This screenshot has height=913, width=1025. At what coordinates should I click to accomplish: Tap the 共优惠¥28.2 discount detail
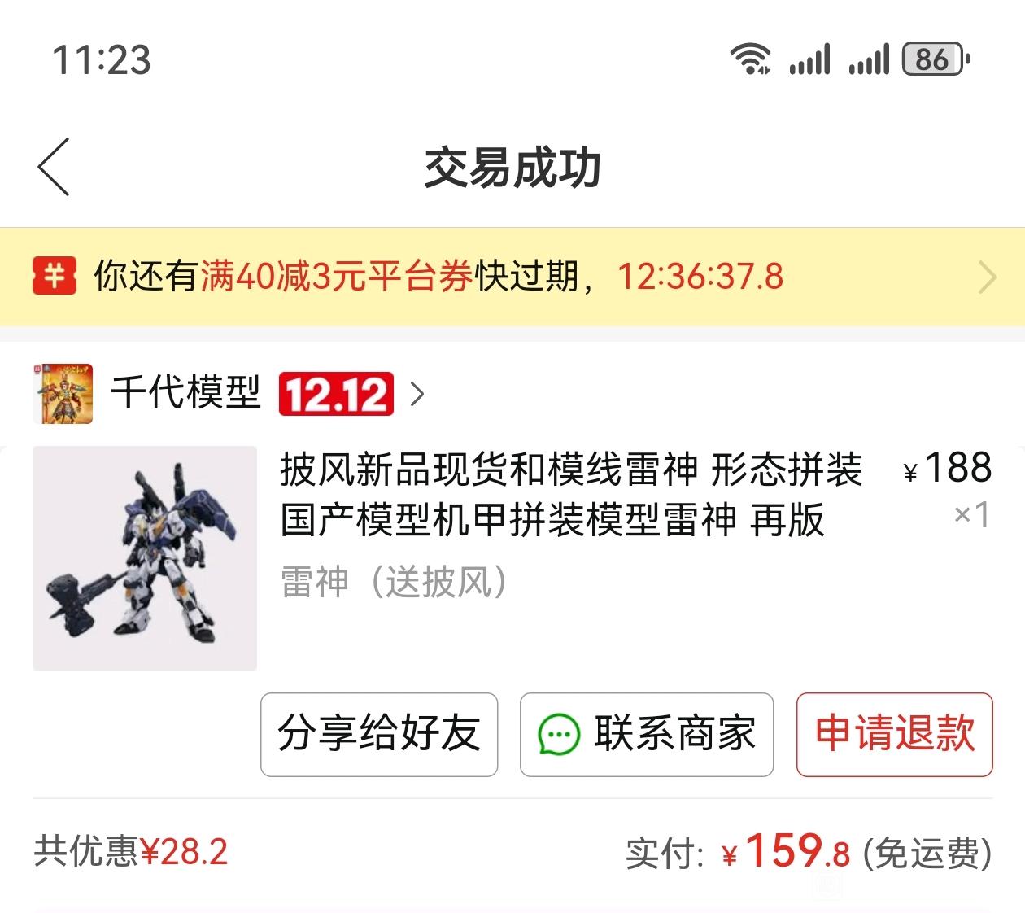coord(131,852)
